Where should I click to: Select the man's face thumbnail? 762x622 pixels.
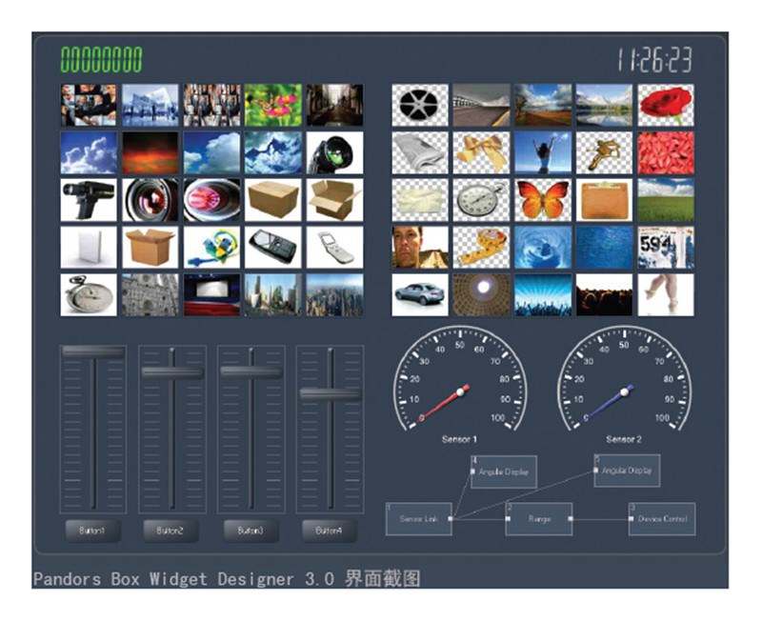coord(420,248)
